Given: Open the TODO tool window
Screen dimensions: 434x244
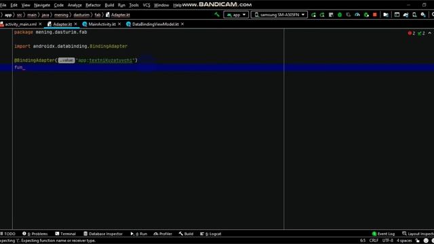Looking at the screenshot, I should [8, 234].
